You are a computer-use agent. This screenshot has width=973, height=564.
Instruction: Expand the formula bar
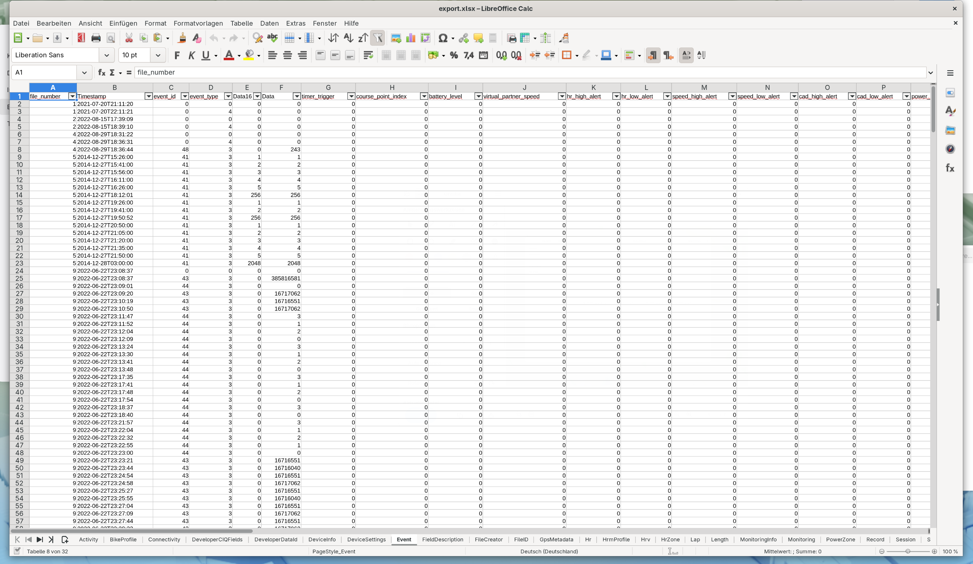pyautogui.click(x=931, y=72)
